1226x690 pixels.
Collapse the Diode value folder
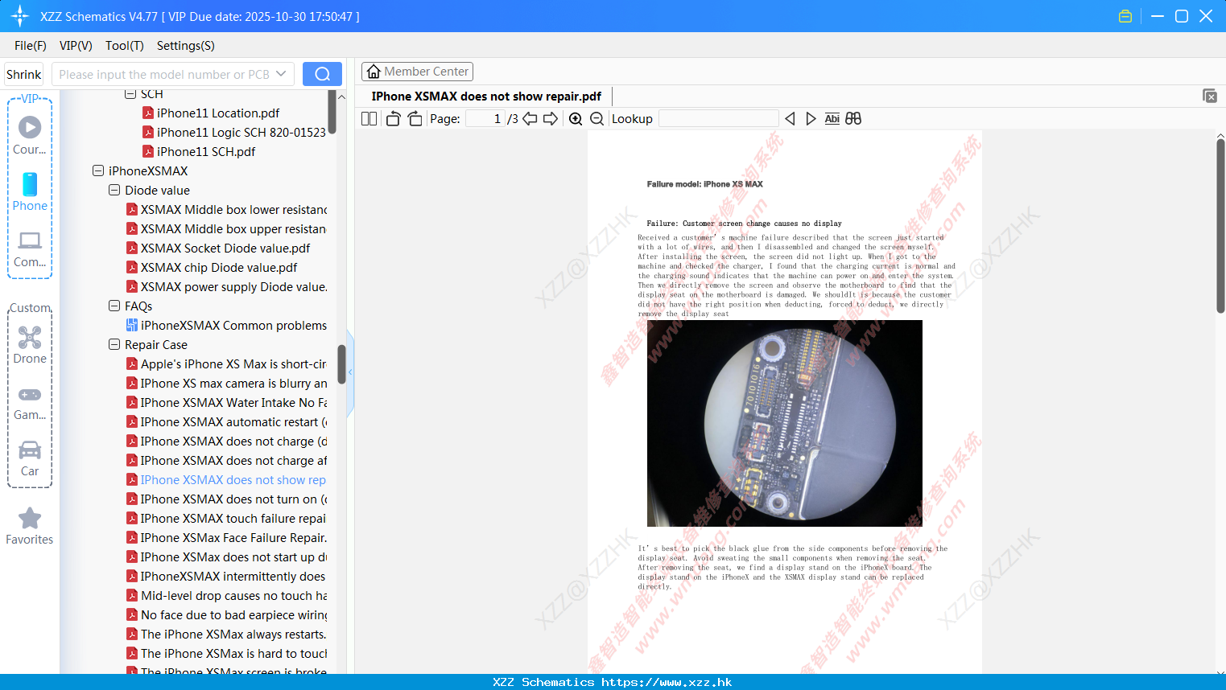(114, 190)
